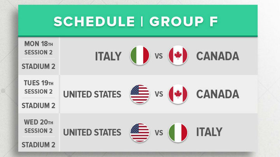280x157 pixels.
Task: Click the Italy flag in Wednesday's match
Action: [x=178, y=132]
